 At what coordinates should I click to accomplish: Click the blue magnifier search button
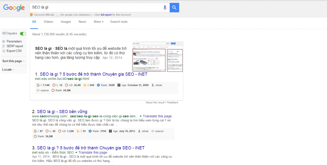pos(174,8)
